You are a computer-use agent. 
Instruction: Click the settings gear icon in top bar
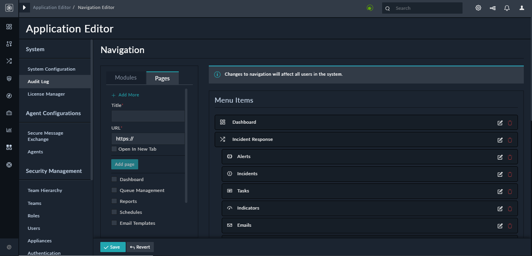pyautogui.click(x=478, y=8)
